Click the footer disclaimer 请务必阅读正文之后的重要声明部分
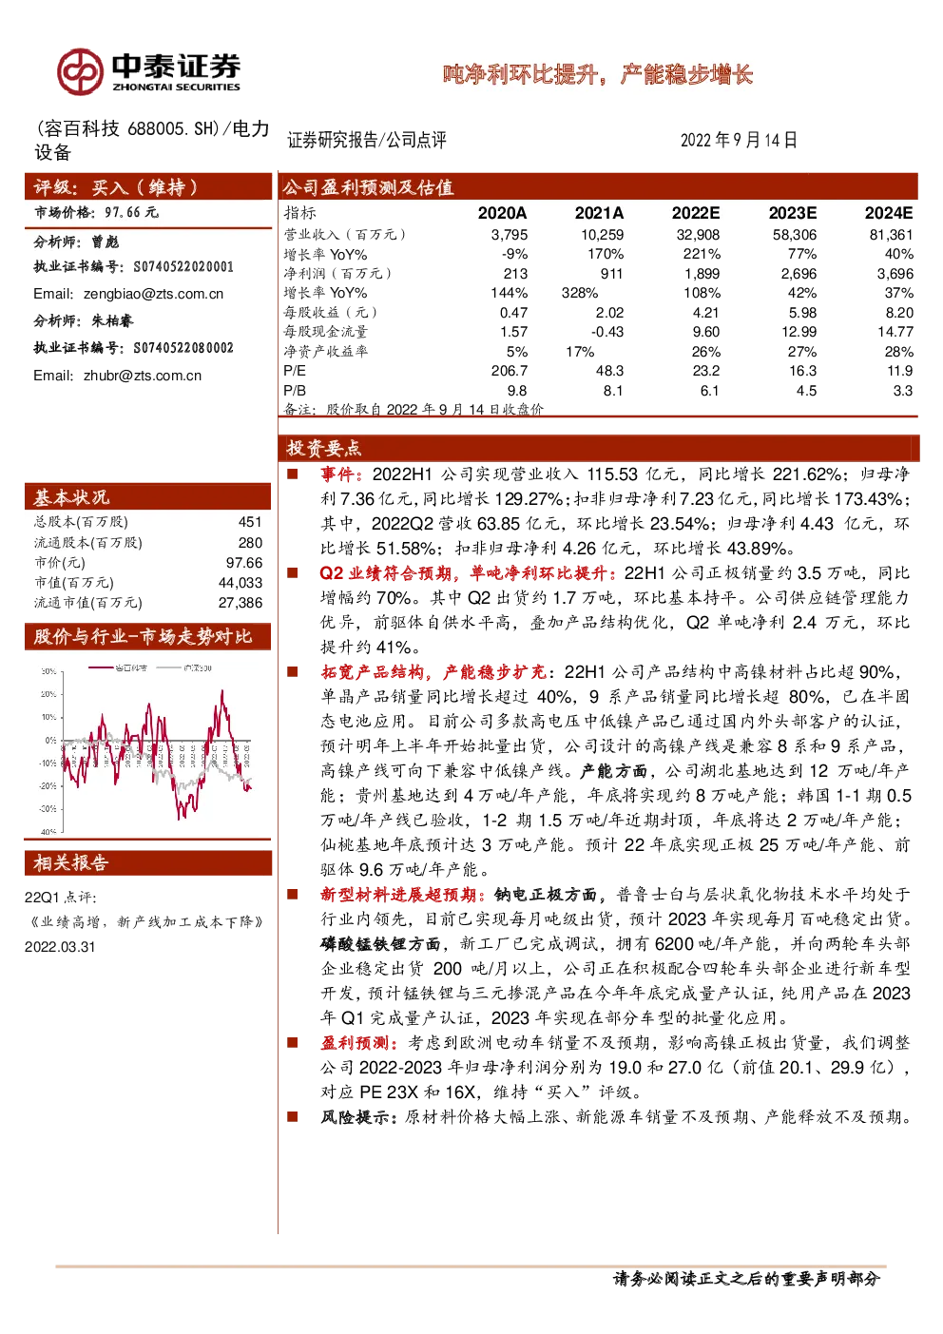 (747, 1279)
